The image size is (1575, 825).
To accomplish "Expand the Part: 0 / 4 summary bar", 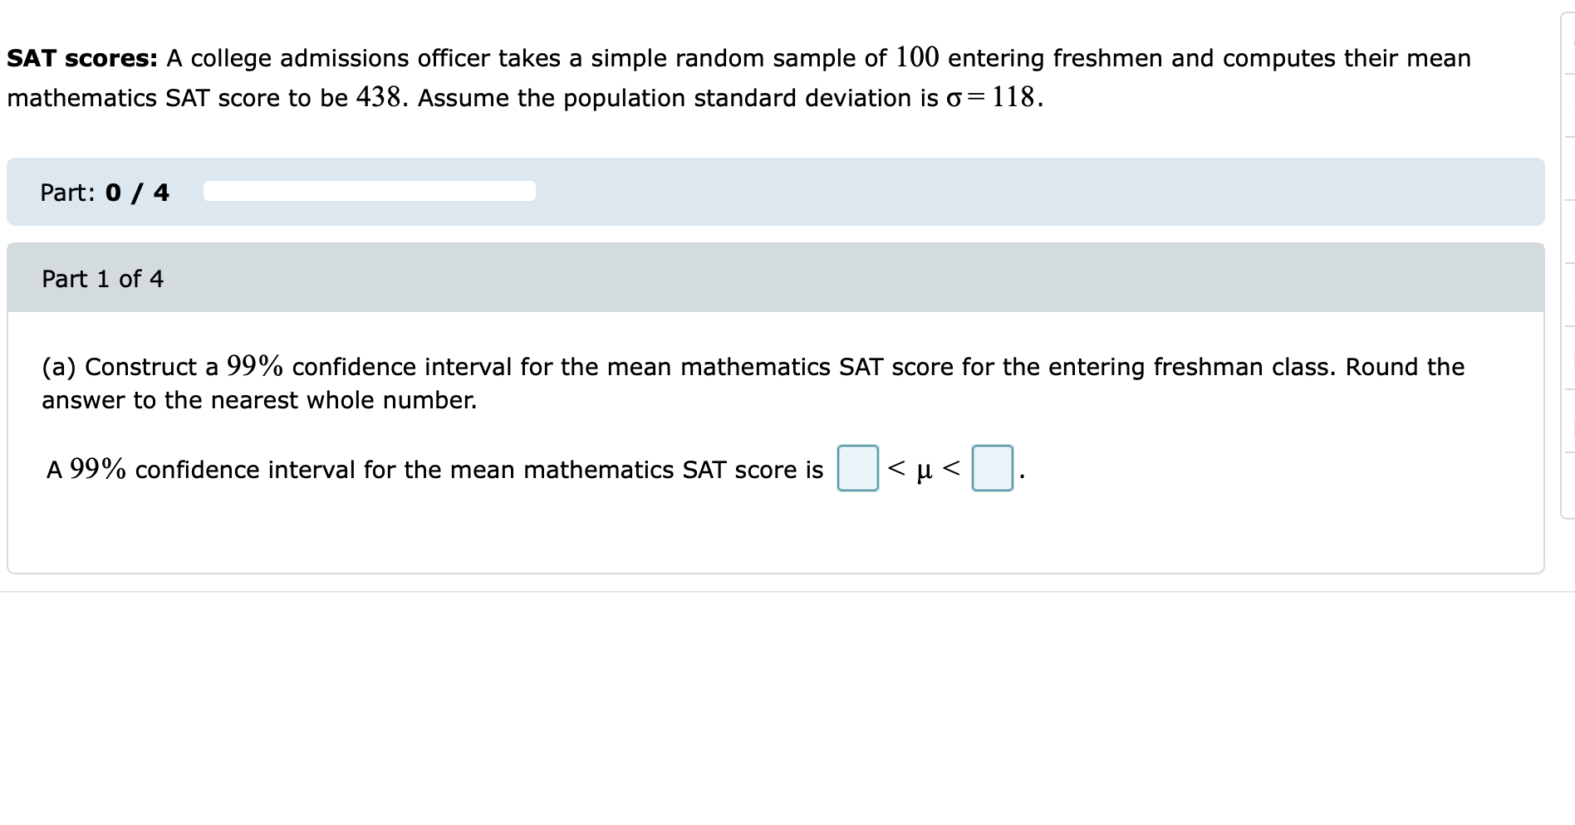I will point(105,192).
